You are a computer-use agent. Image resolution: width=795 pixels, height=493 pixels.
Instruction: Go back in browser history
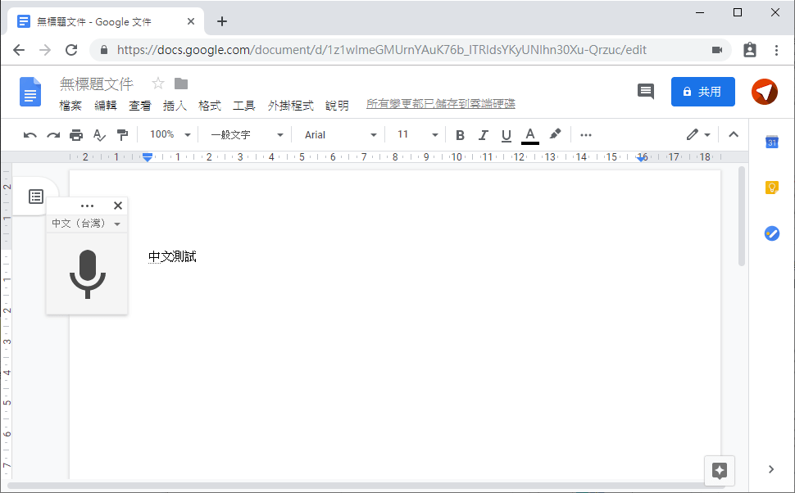coord(19,50)
